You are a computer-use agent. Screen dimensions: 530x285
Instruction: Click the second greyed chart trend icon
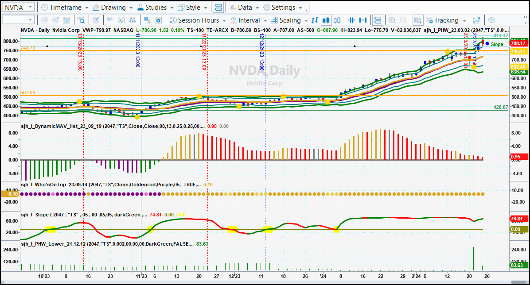pyautogui.click(x=55, y=20)
